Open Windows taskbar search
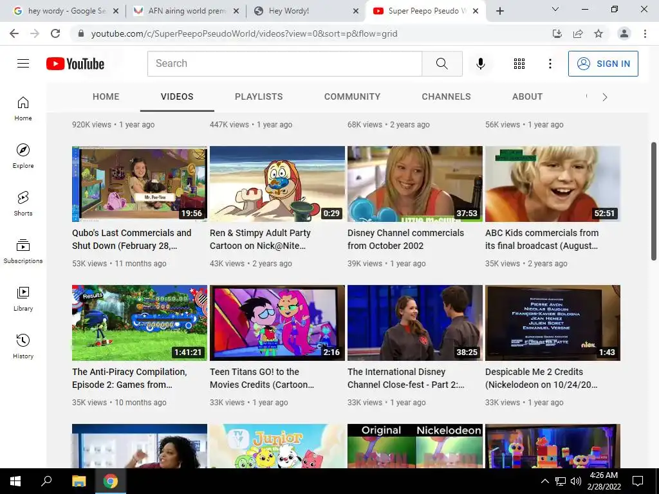 [x=46, y=481]
